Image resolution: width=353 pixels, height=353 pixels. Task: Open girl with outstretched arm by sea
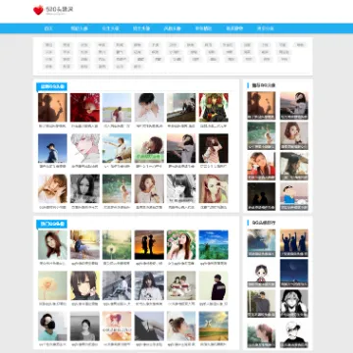[117, 148]
